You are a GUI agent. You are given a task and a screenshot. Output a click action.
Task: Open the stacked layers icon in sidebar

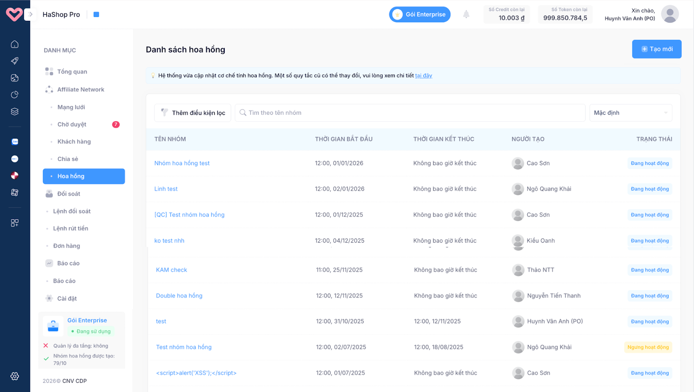tap(15, 112)
